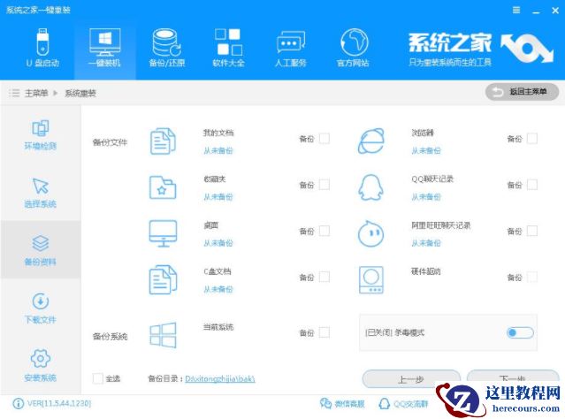Click 从未备份 link under 我的文档

pos(218,150)
